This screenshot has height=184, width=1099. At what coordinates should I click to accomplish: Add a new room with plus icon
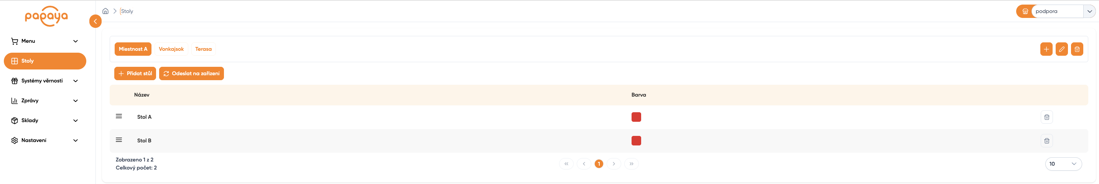point(1046,49)
